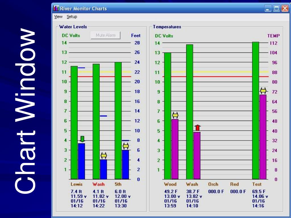This screenshot has width=291, height=218.
Task: Click the yellow steady indicator above Test temperature bar
Action: click(x=263, y=91)
